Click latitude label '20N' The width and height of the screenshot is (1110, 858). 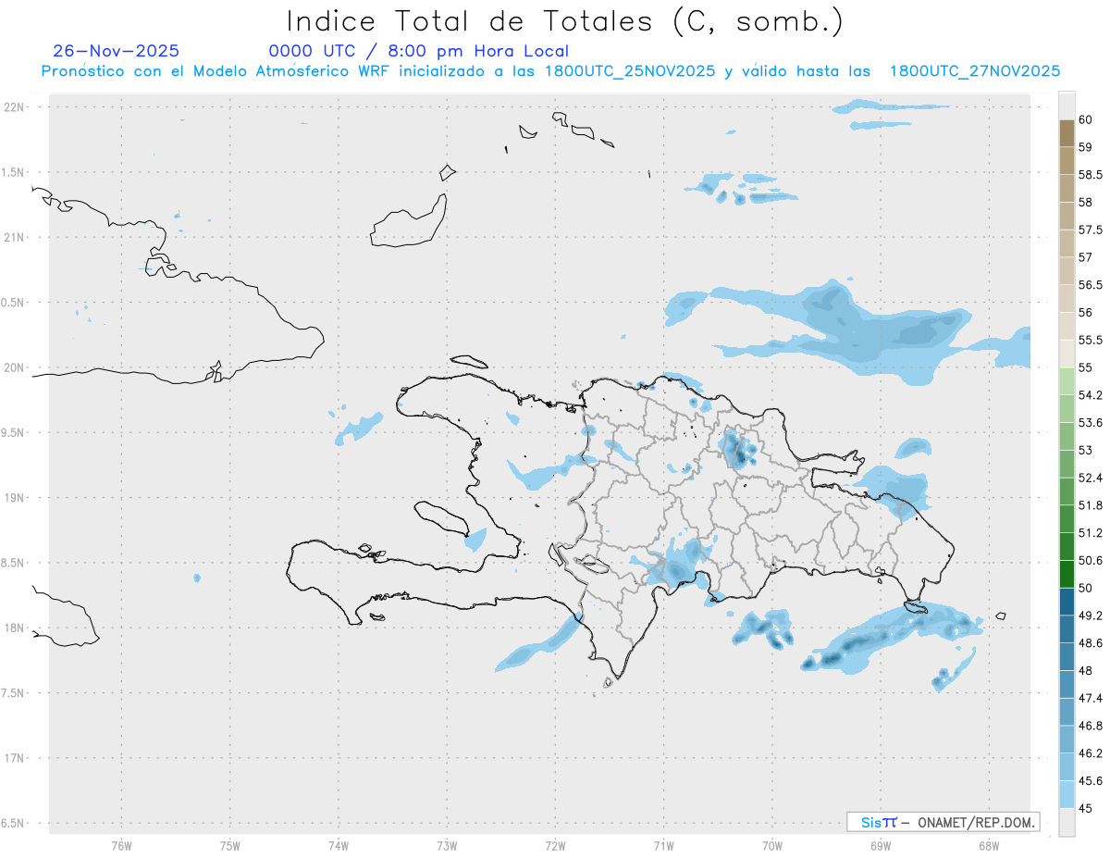click(14, 367)
